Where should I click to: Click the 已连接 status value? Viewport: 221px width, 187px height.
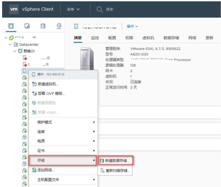[x=136, y=82]
